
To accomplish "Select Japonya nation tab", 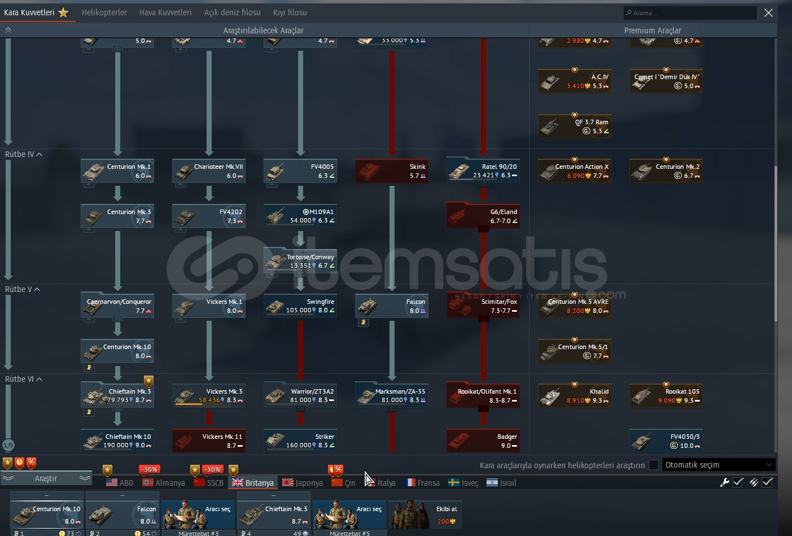I will click(303, 483).
